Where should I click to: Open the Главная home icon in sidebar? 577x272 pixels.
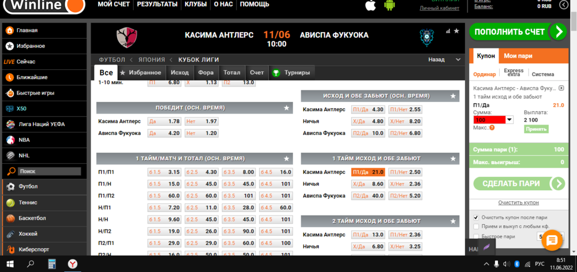click(10, 30)
